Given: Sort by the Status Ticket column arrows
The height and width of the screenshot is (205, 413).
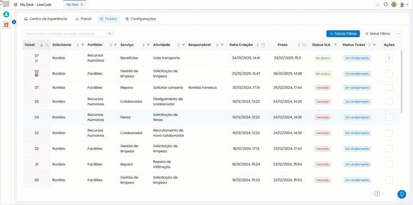Looking at the screenshot, I should 369,45.
